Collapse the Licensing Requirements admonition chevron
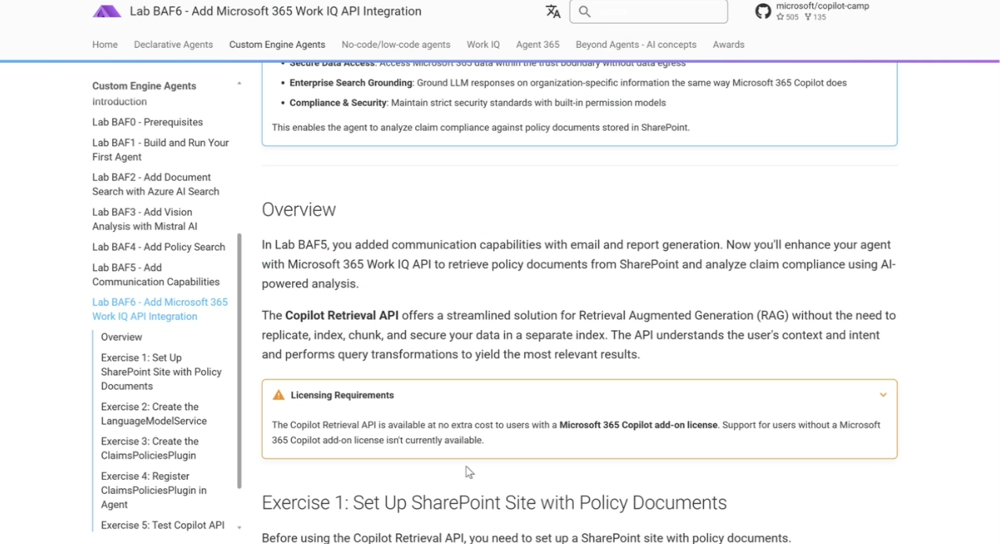Image resolution: width=1000 pixels, height=544 pixels. [883, 395]
